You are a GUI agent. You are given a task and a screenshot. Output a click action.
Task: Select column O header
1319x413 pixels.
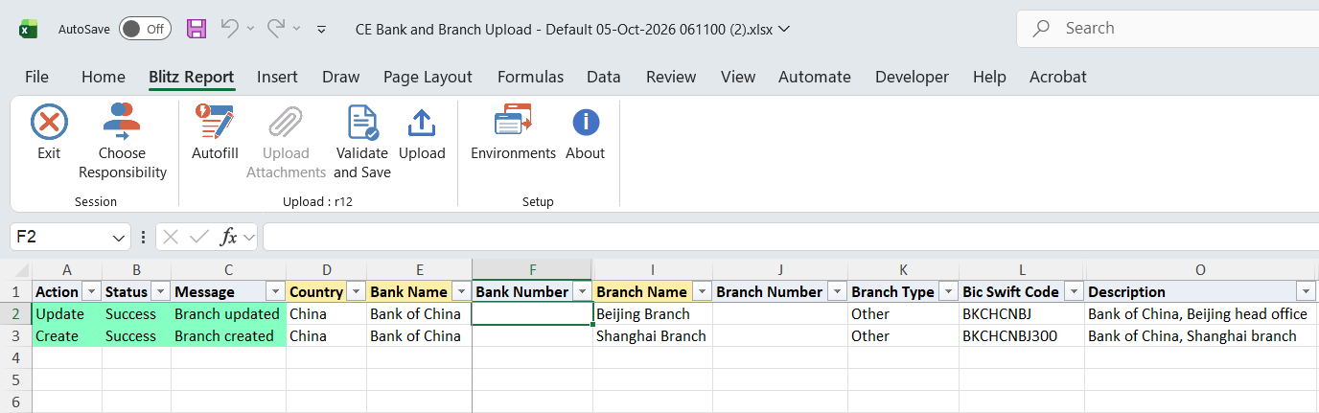(x=1201, y=270)
